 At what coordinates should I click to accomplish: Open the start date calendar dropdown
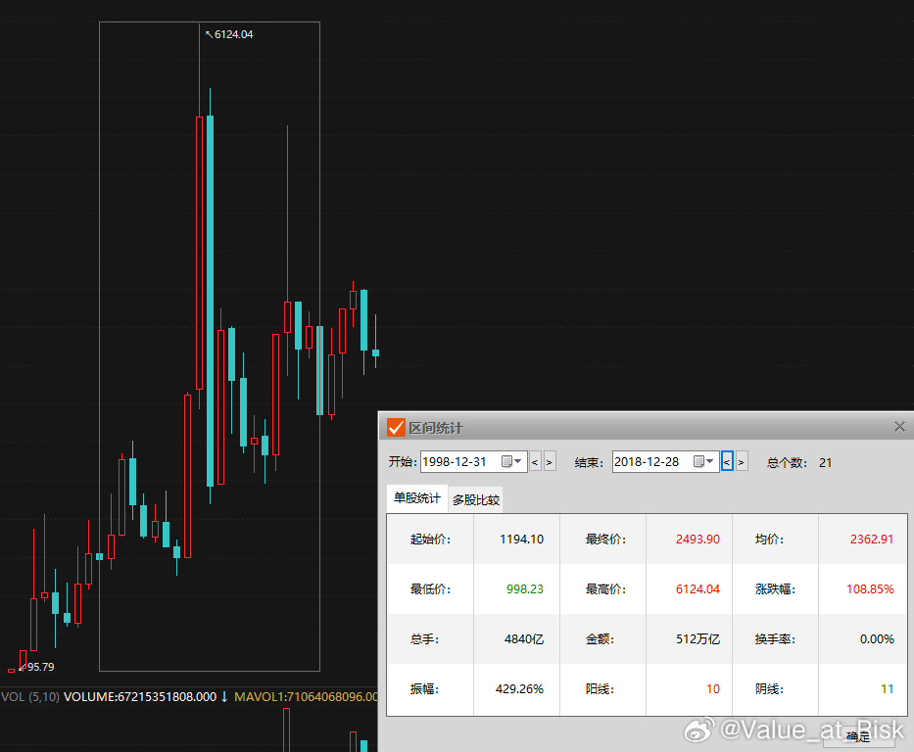coord(511,462)
